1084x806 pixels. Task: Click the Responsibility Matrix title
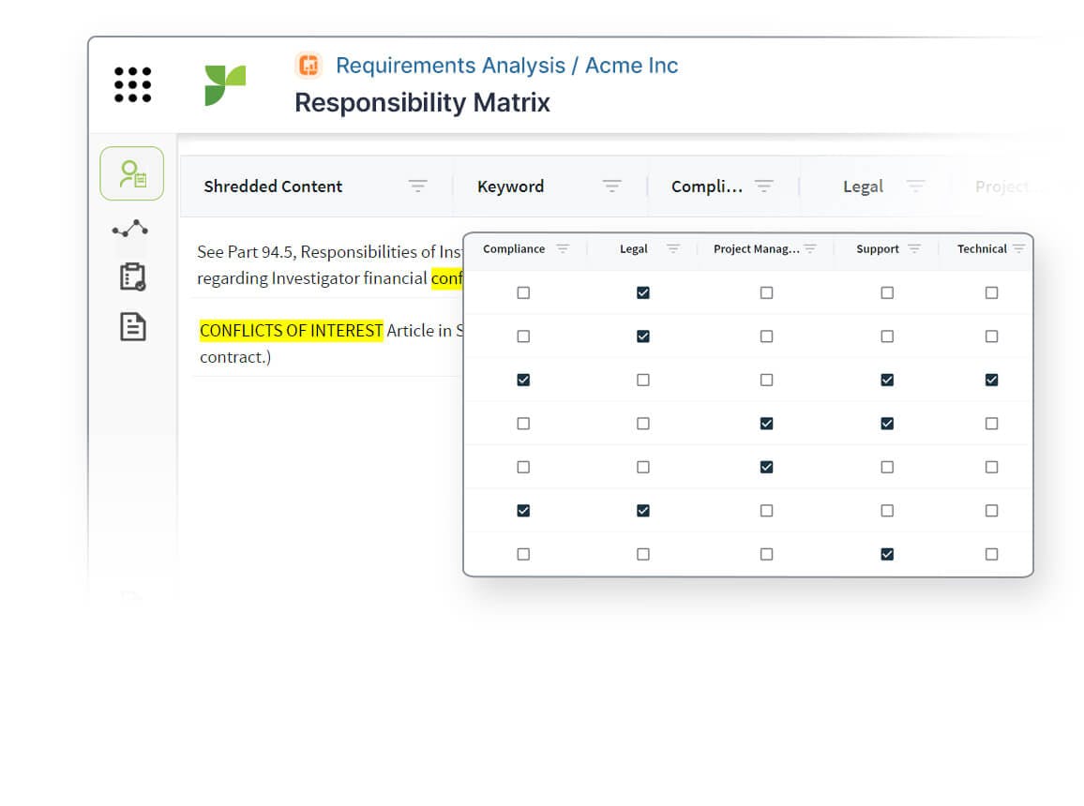point(422,102)
